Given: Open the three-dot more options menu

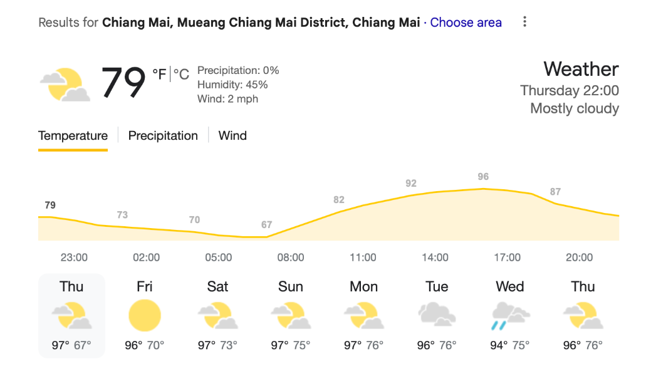Looking at the screenshot, I should tap(524, 22).
